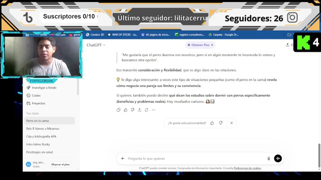Click the page vertical scrollbar thumb
This screenshot has width=321, height=180.
(319, 155)
